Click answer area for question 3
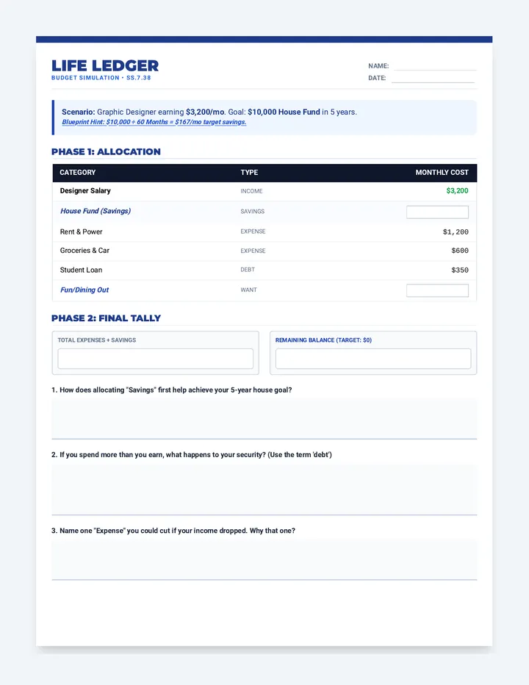Image resolution: width=529 pixels, height=685 pixels. (x=264, y=559)
